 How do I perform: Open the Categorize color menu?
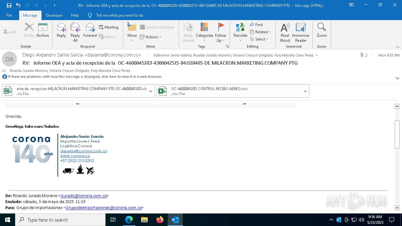(x=204, y=32)
